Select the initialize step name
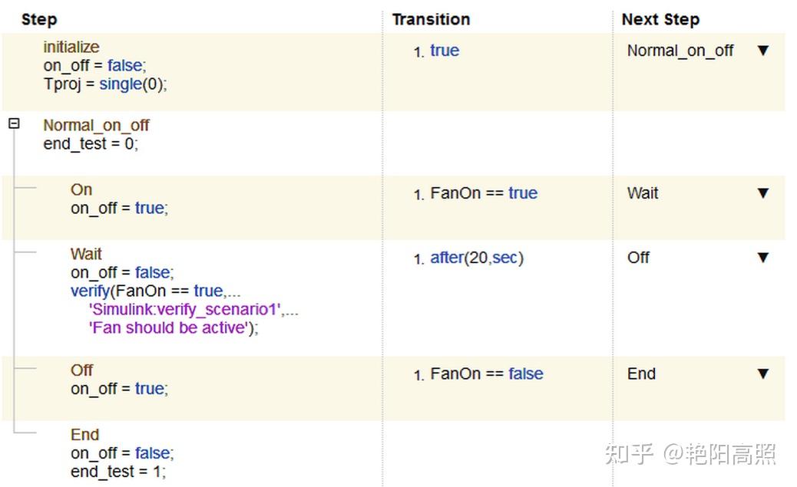The width and height of the screenshot is (797, 487). [71, 47]
